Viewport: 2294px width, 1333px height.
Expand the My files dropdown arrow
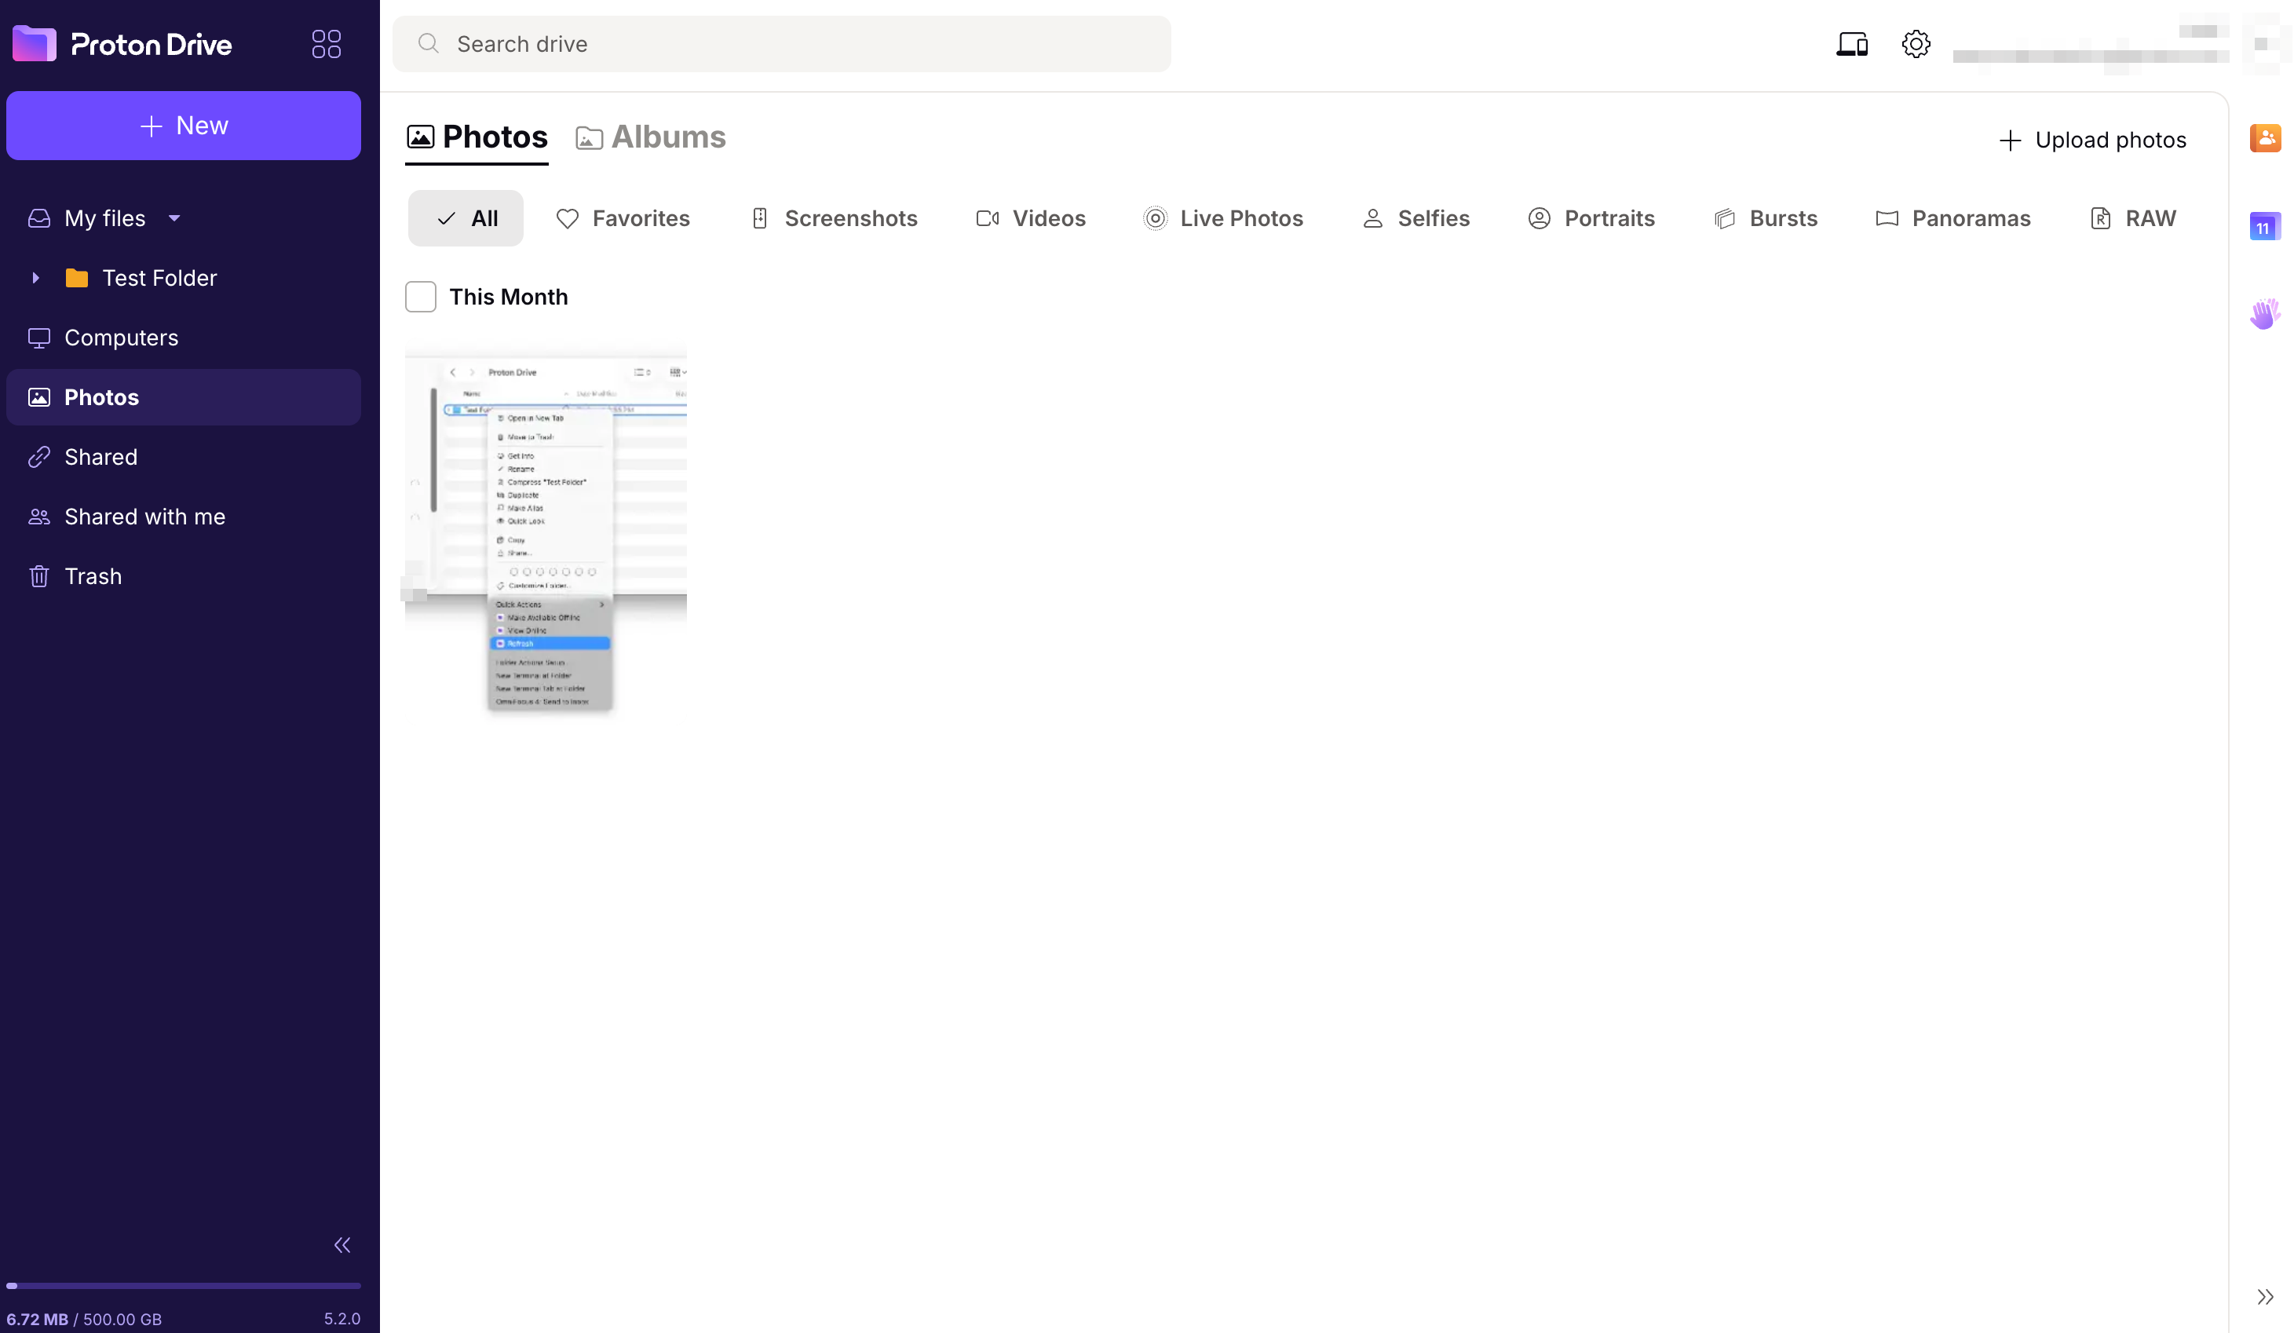click(174, 218)
